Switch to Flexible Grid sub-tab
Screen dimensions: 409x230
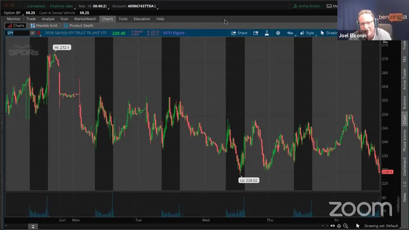[x=44, y=26]
